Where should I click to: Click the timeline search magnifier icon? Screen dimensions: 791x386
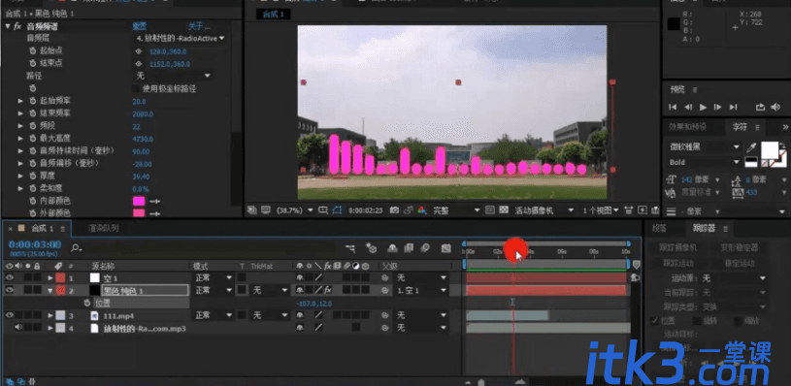pyautogui.click(x=76, y=248)
